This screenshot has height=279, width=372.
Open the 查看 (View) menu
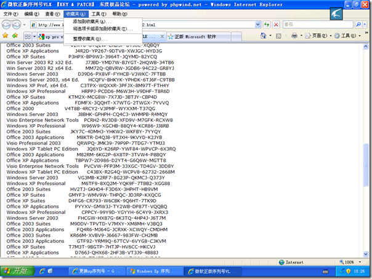(x=52, y=14)
